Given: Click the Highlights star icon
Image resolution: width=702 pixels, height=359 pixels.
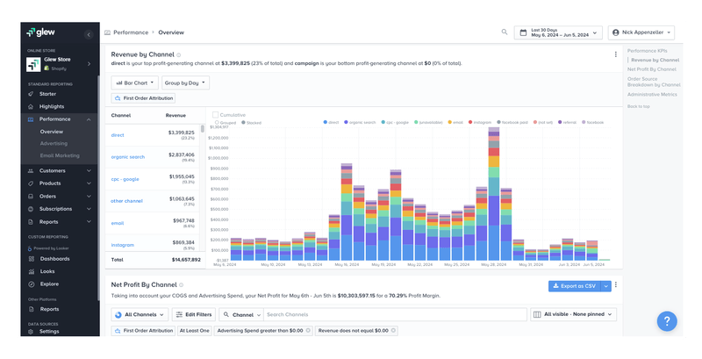Looking at the screenshot, I should [x=31, y=106].
